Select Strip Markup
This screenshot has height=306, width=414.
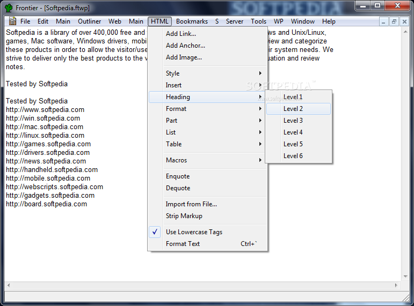pos(208,216)
